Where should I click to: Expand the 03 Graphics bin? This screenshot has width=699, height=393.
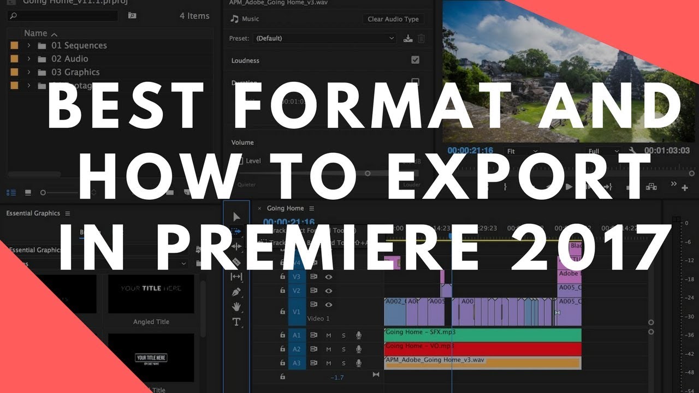click(28, 72)
